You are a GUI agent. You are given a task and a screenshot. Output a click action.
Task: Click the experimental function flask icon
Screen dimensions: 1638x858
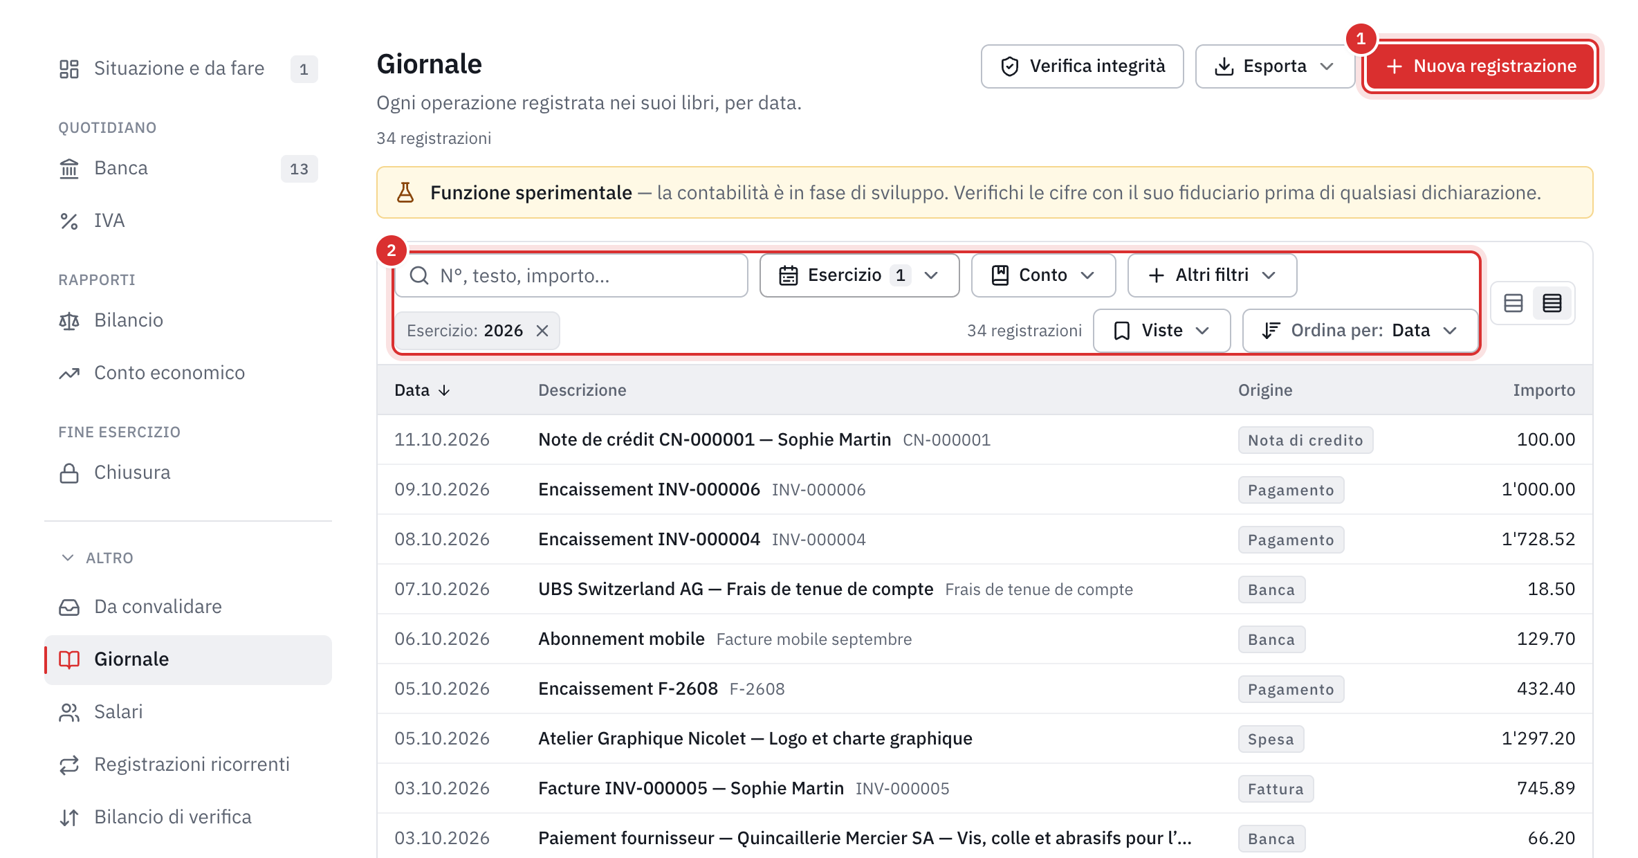click(x=405, y=192)
